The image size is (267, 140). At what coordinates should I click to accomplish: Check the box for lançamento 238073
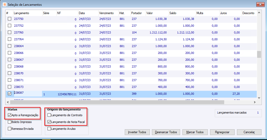coord(10,87)
